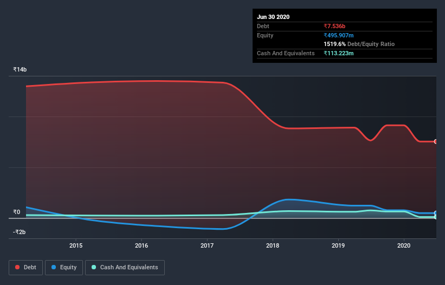Toggle the Equity legend button
445x285 pixels.
[64, 268]
